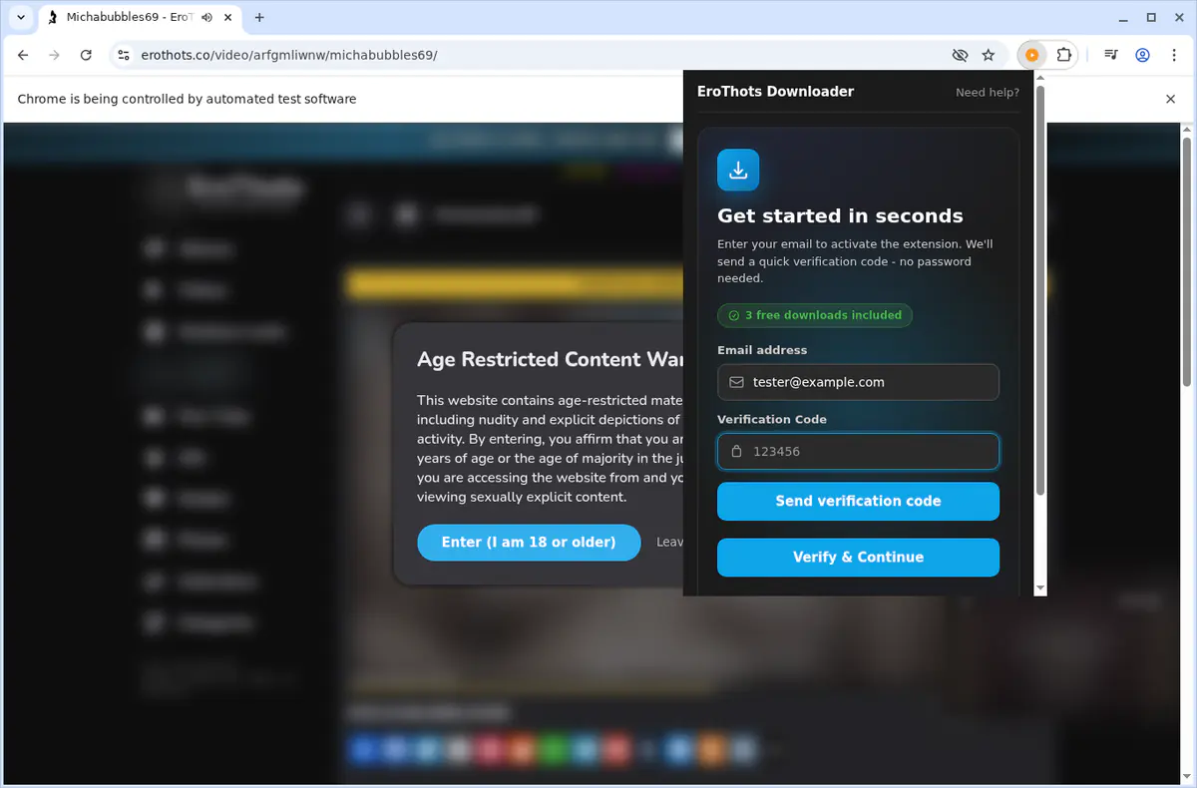Click the address bar URL text
1197x788 pixels.
(x=289, y=55)
